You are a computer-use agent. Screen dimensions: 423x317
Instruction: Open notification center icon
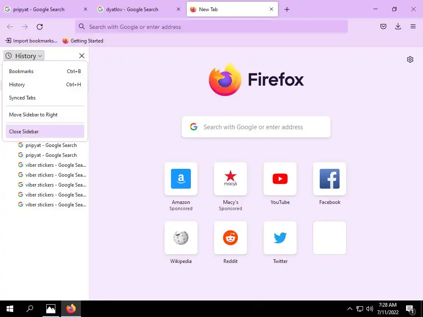[410, 309]
